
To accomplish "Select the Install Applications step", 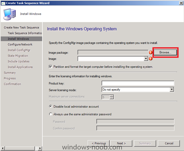I will click(20, 67).
